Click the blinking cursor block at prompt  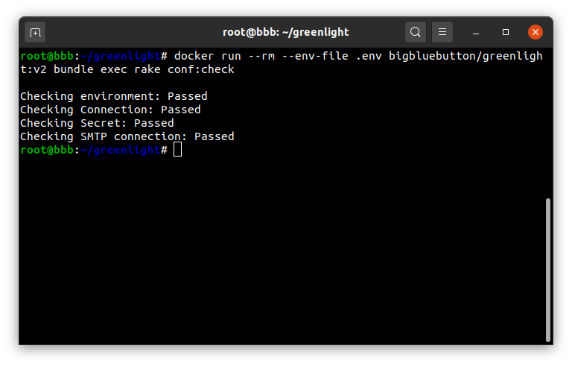[177, 149]
